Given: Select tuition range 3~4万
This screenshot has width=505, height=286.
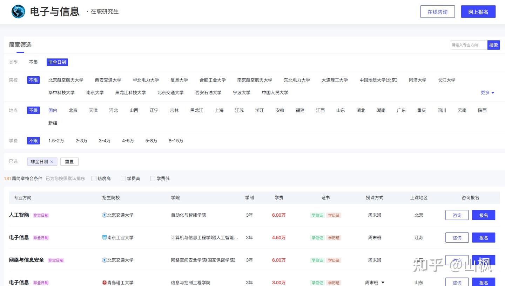Looking at the screenshot, I should click(105, 141).
